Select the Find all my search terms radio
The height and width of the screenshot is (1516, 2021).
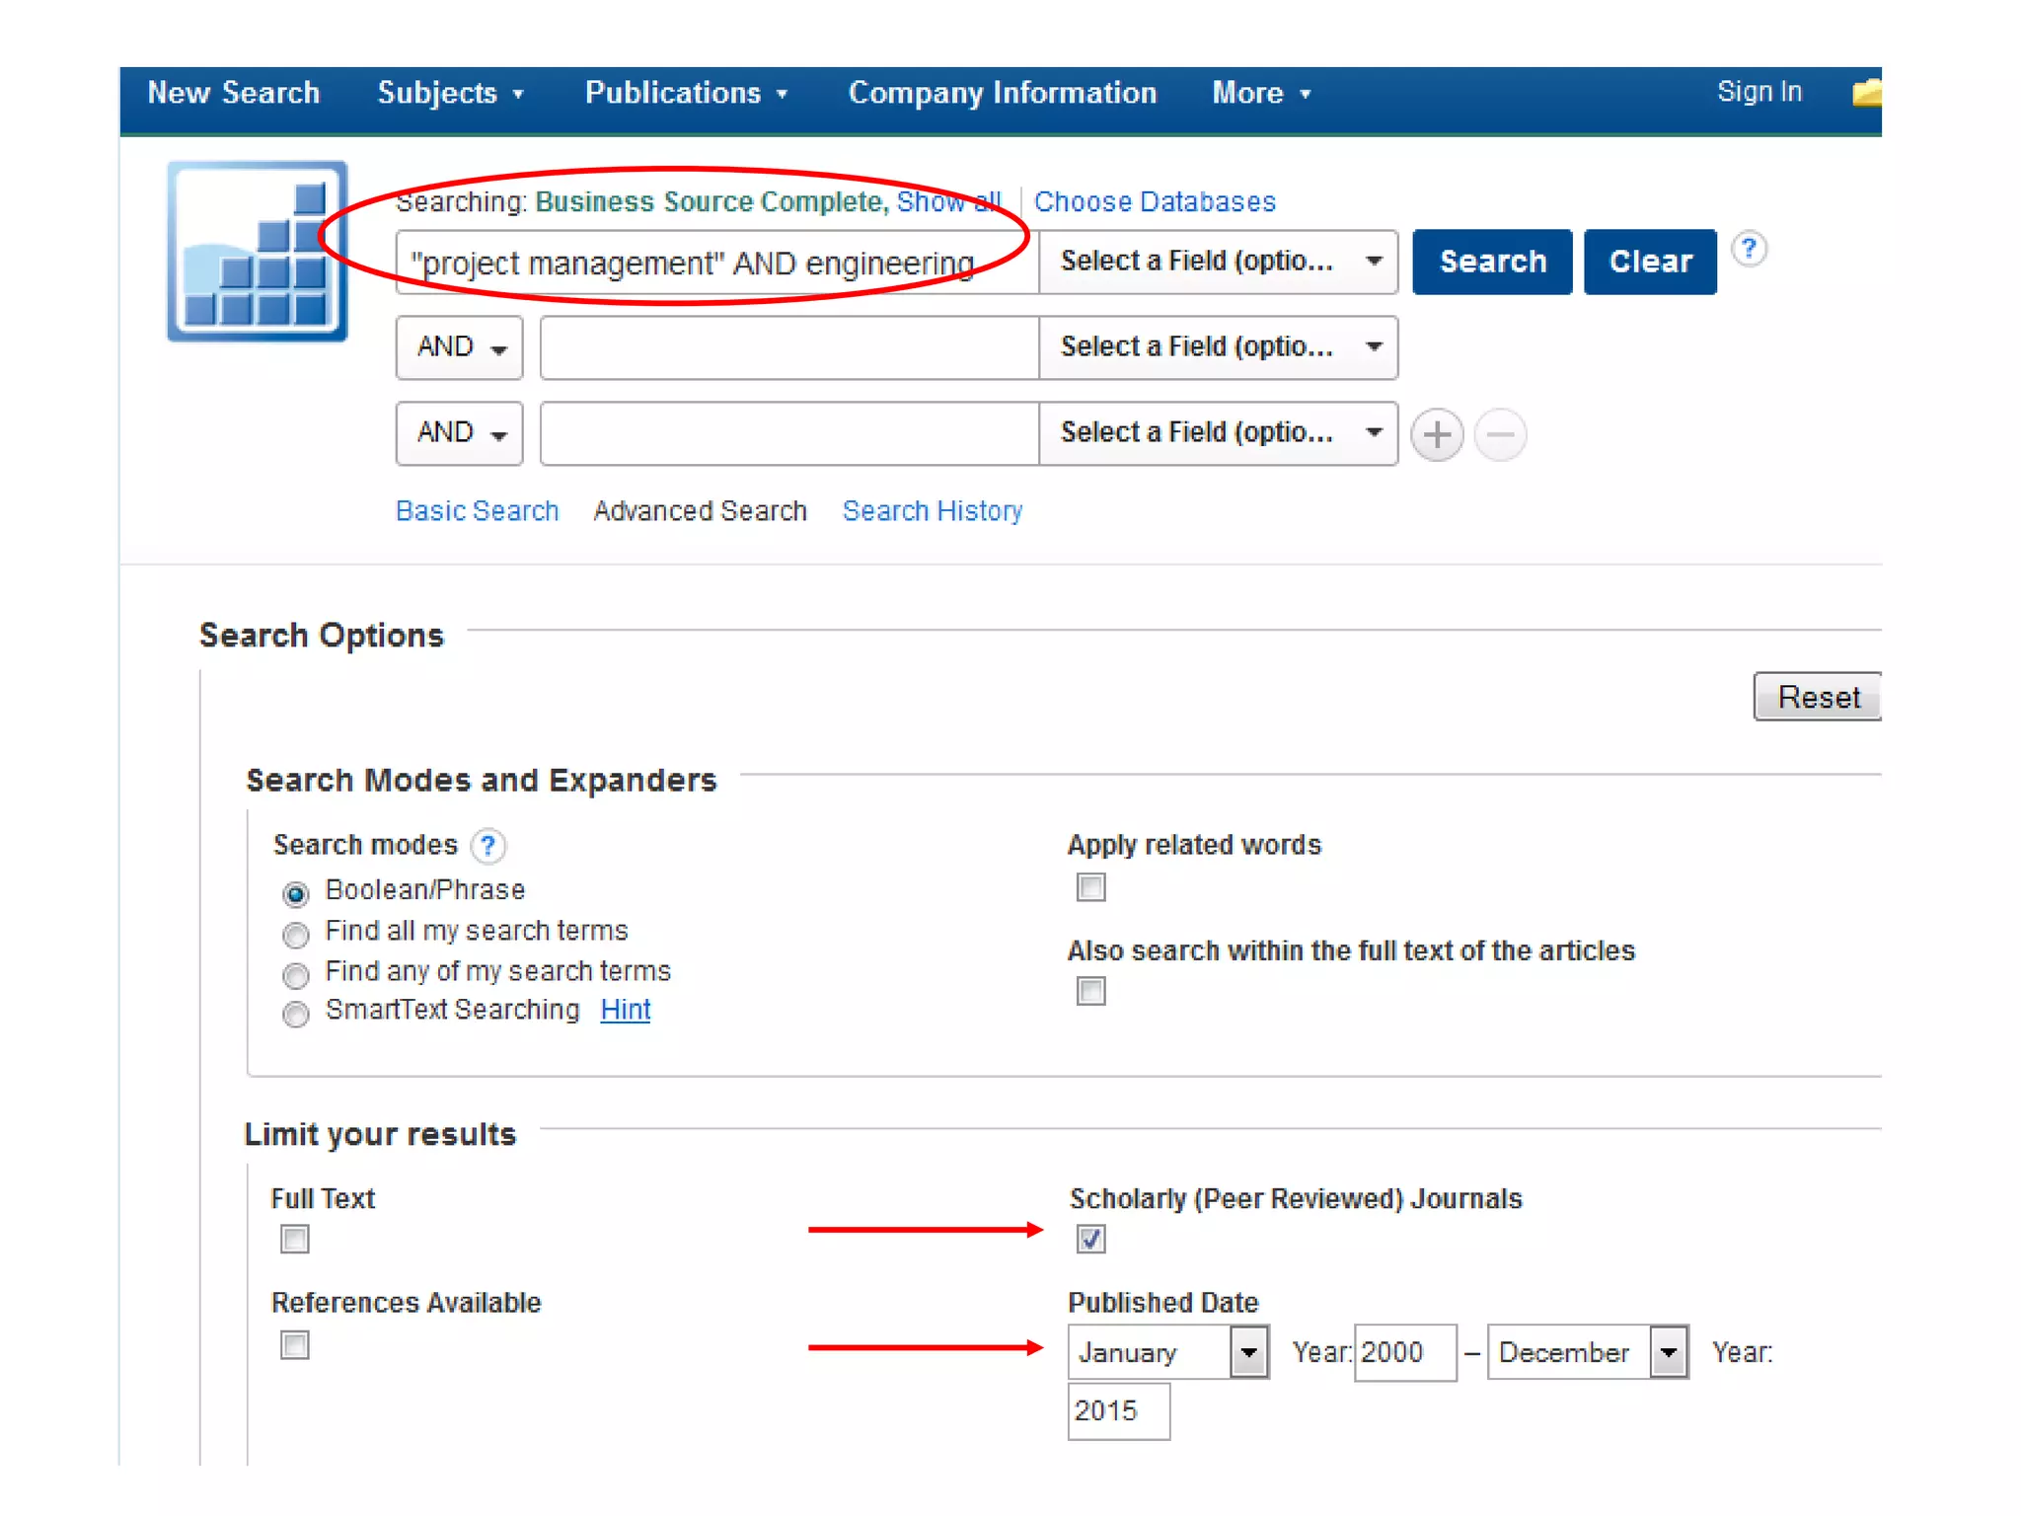pyautogui.click(x=295, y=934)
